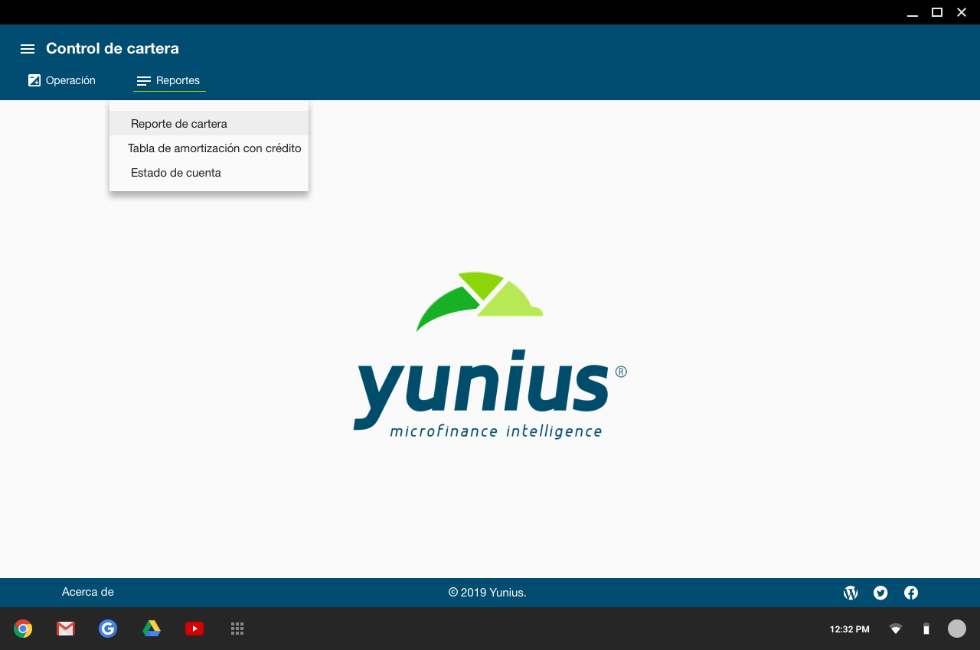Click the WordPress icon in footer
The width and height of the screenshot is (980, 650).
pyautogui.click(x=851, y=593)
